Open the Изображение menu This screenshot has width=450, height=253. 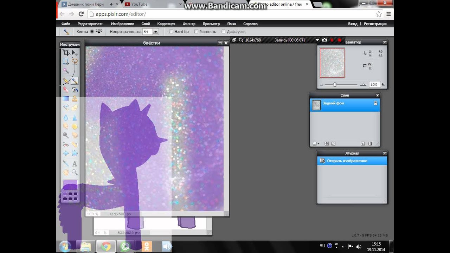pos(122,24)
